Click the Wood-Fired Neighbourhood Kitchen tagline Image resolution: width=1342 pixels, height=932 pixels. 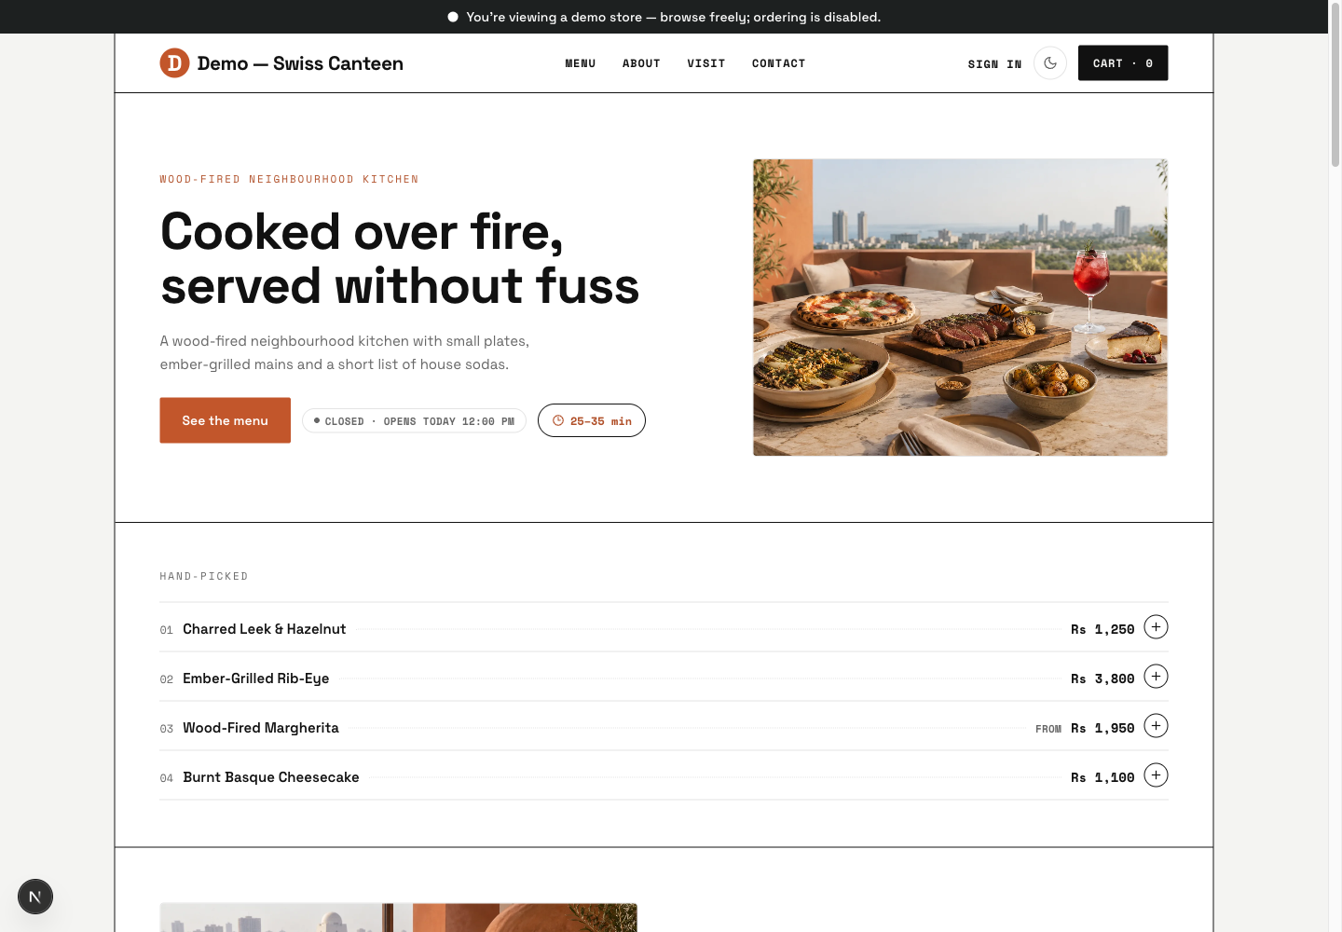coord(289,179)
